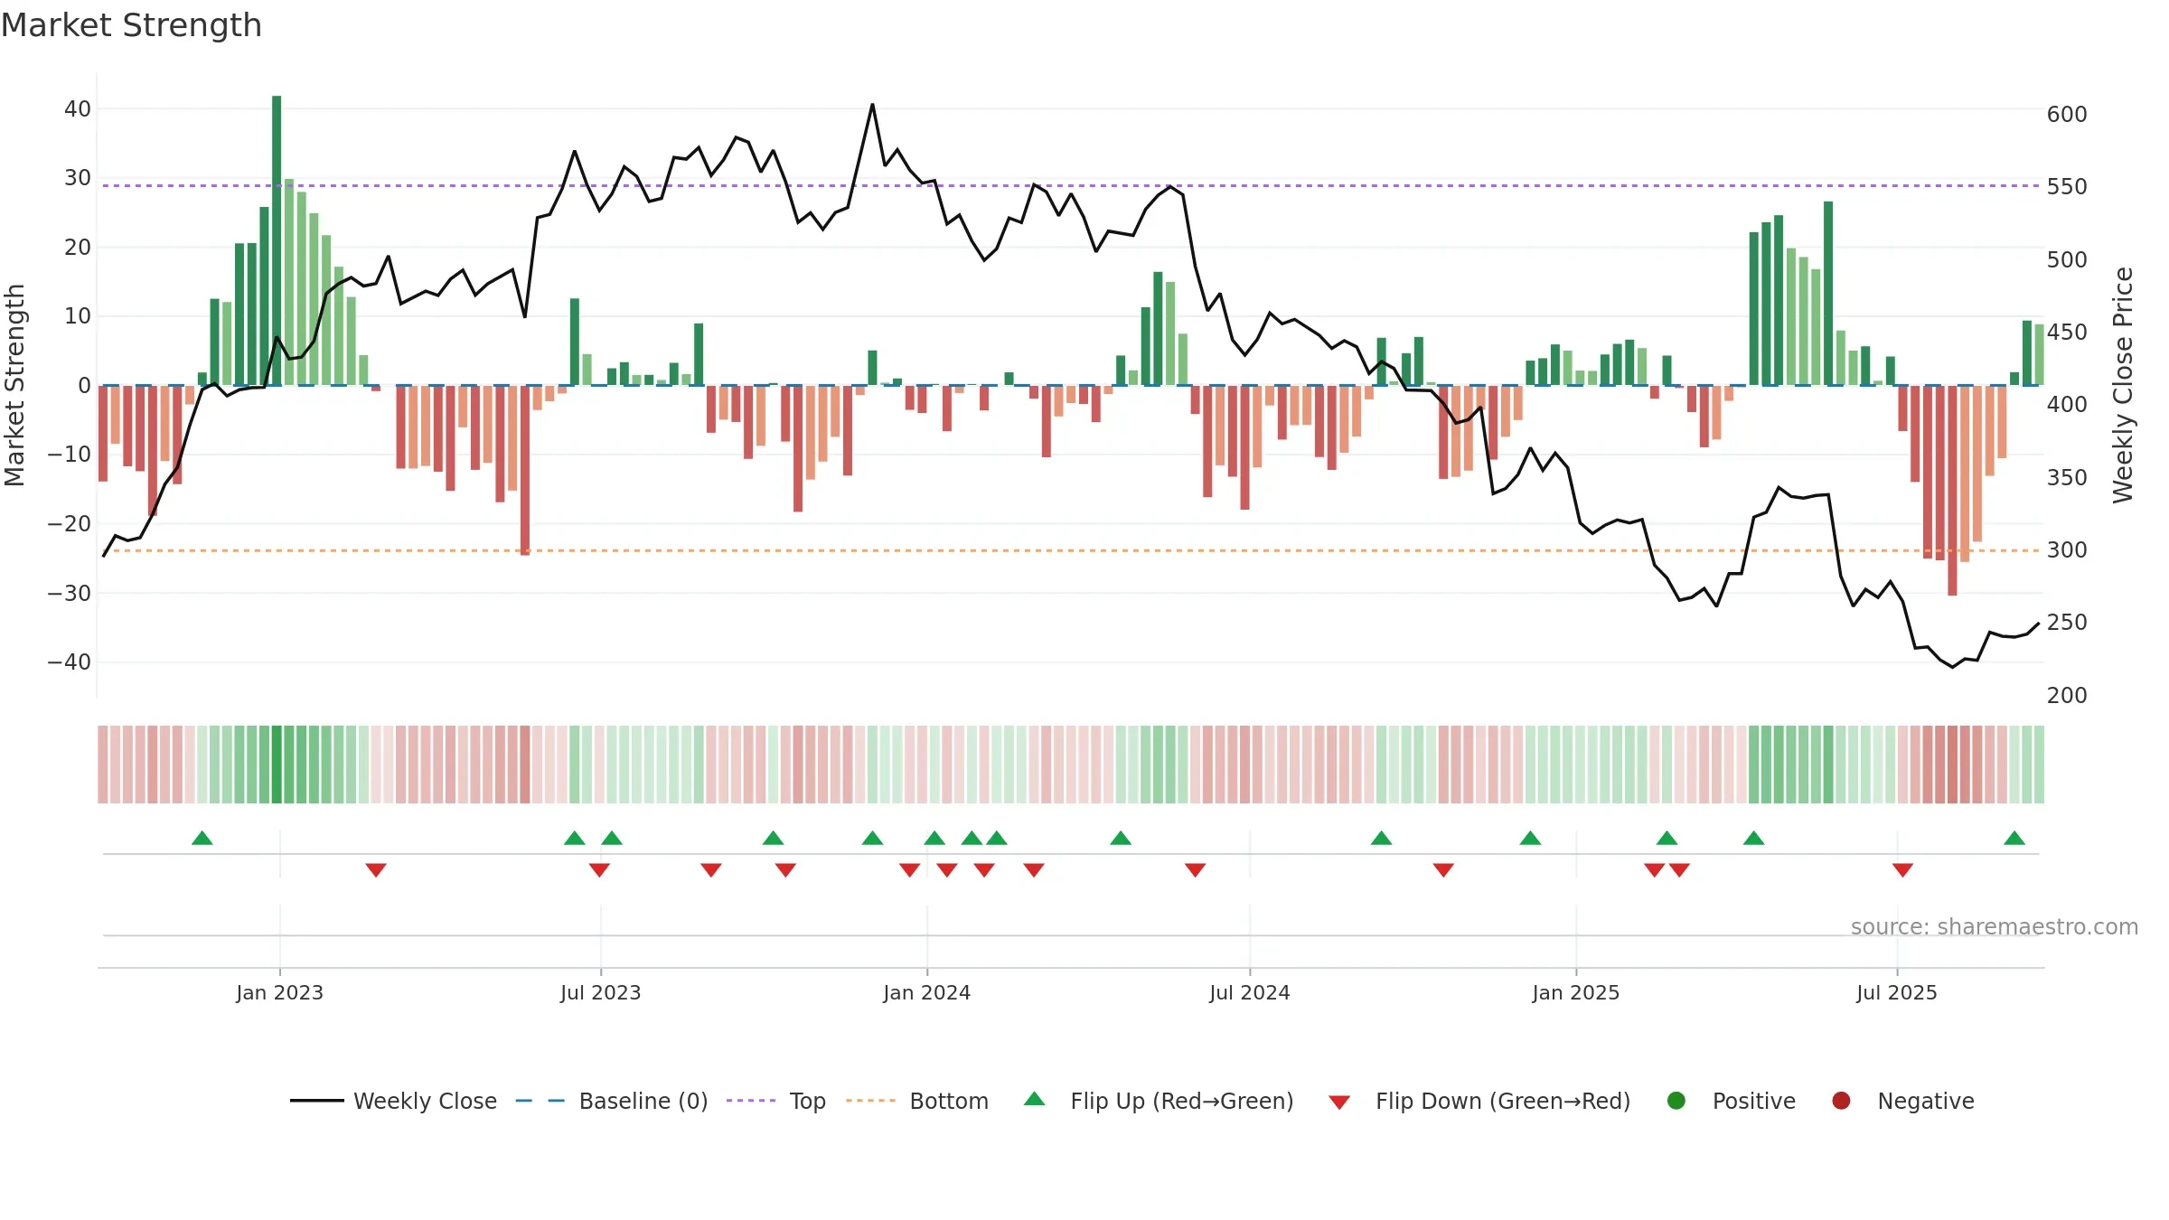This screenshot has height=1220, width=2169.
Task: Toggle the Baseline (0) legend entry
Action: point(612,1101)
